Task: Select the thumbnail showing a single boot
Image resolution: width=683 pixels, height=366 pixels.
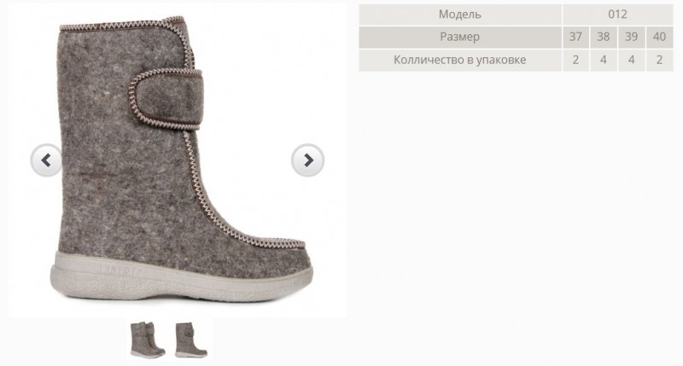Action: point(190,340)
